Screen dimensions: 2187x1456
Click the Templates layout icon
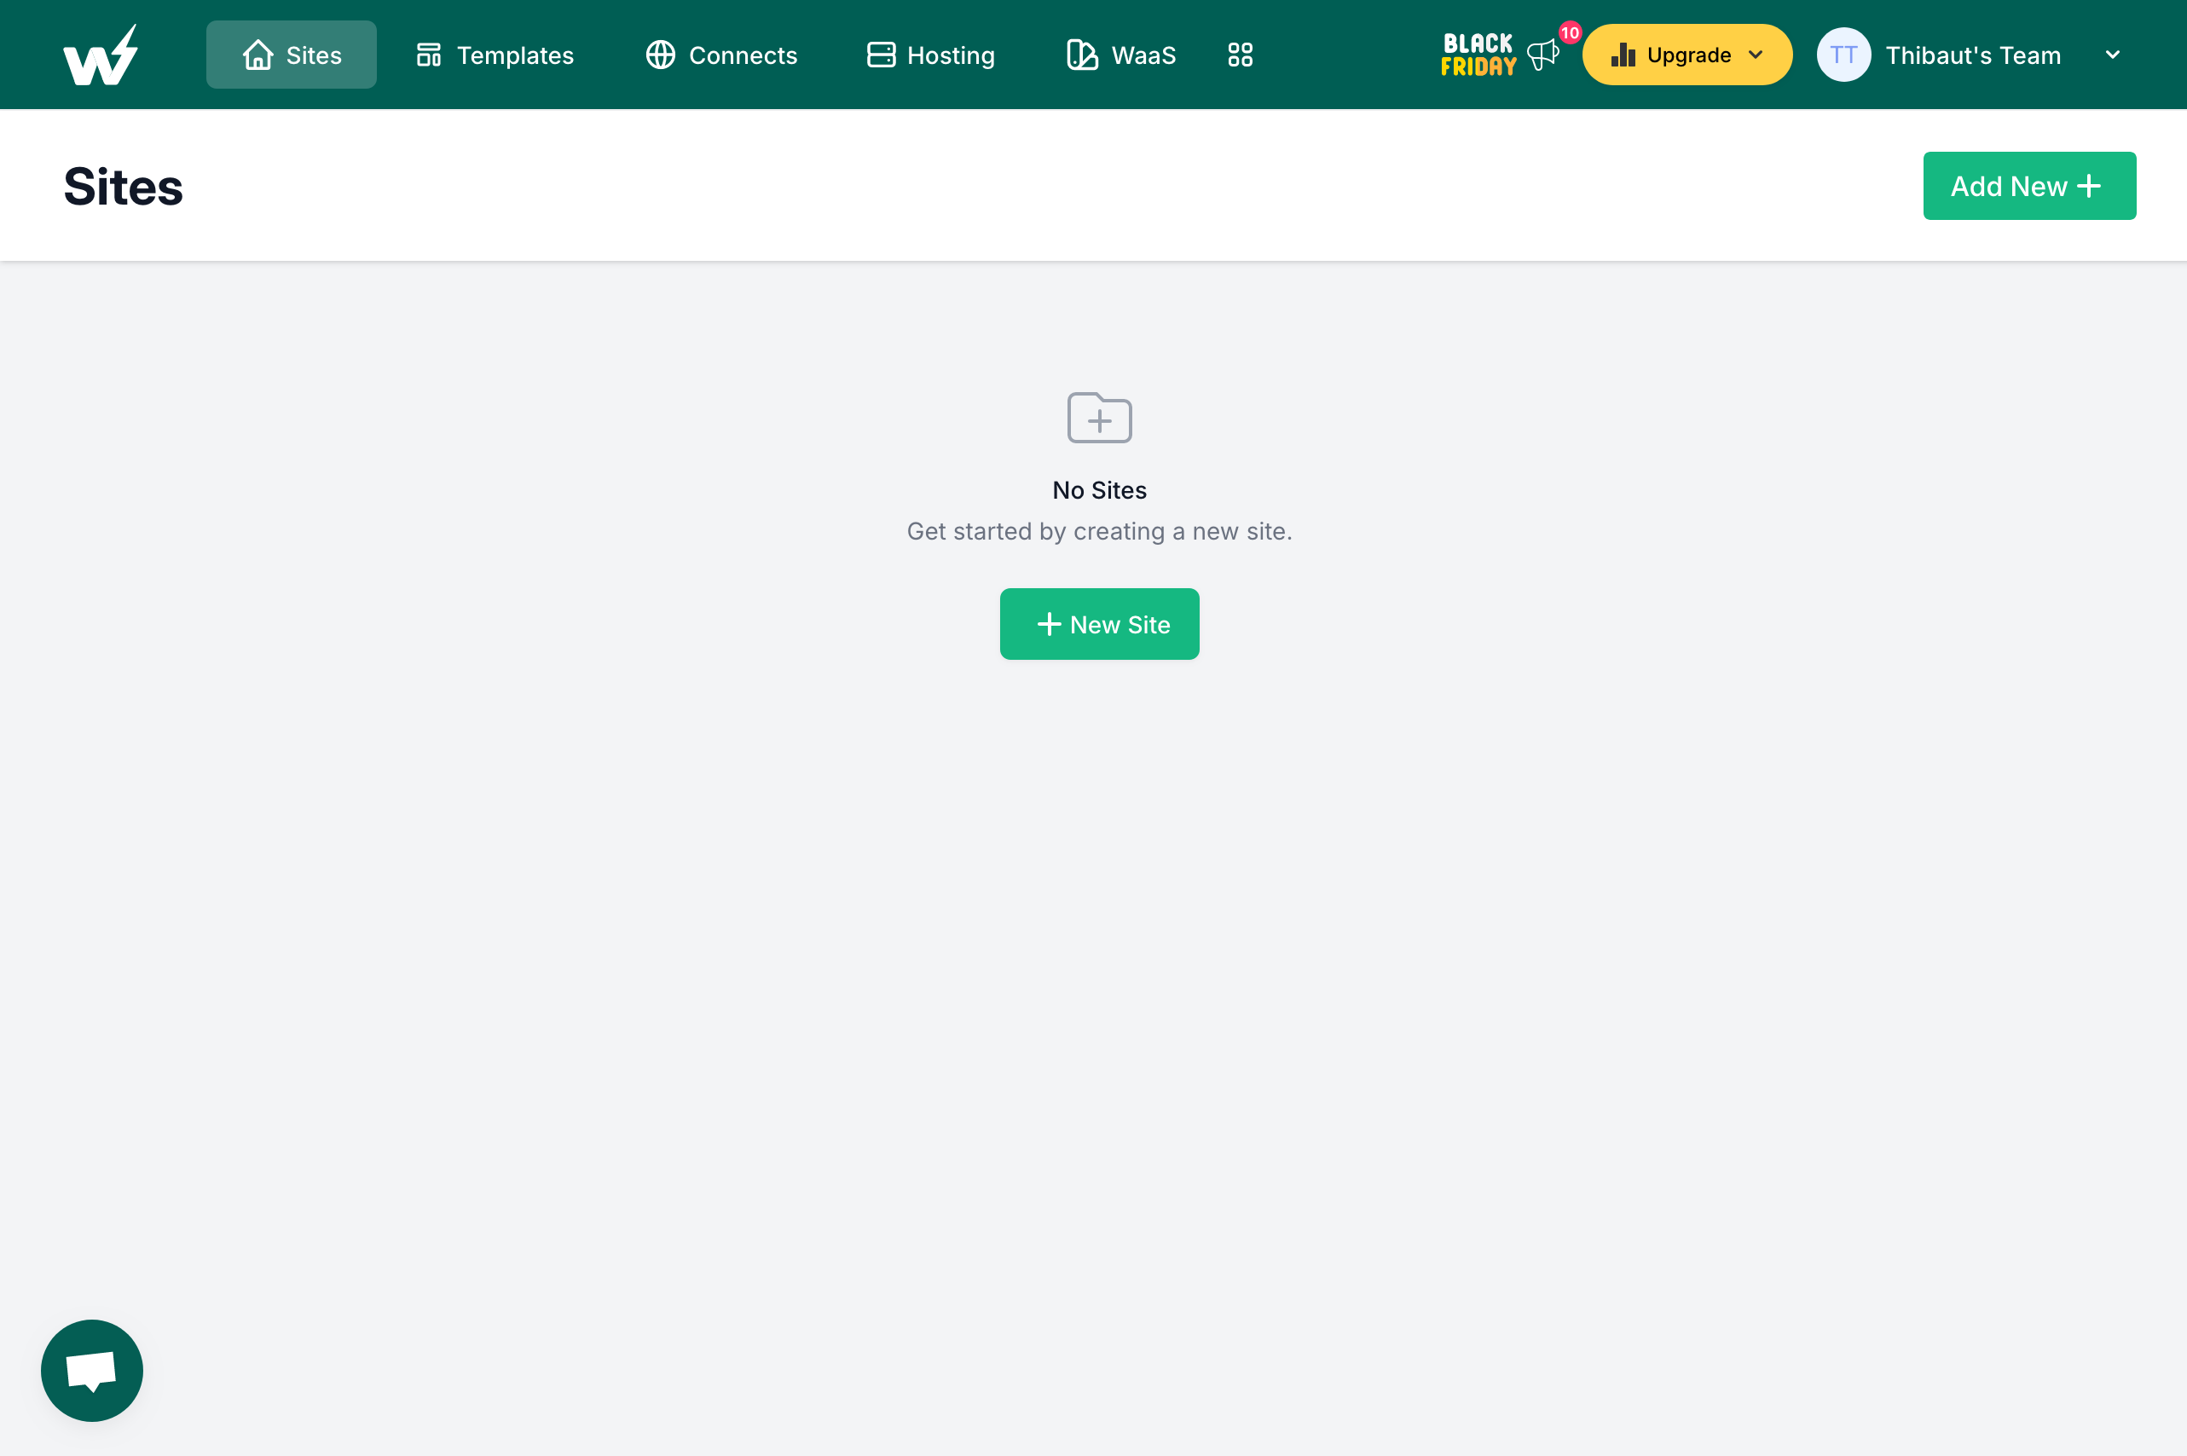click(x=428, y=55)
